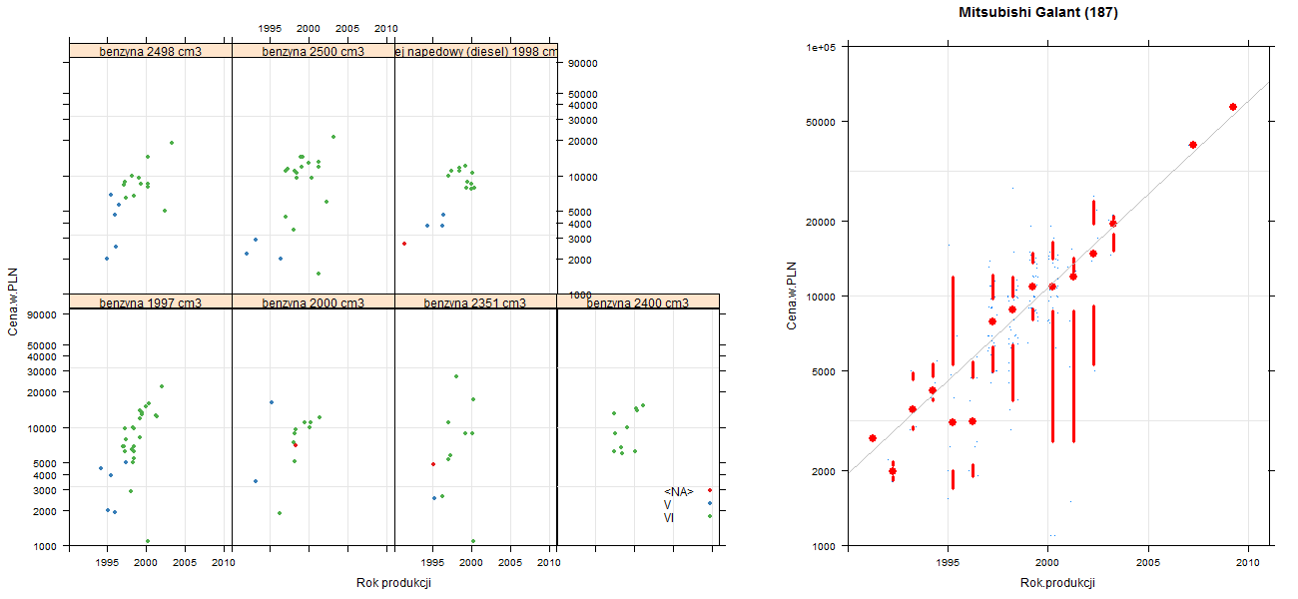Screen dimensions: 1298x599
Task: Click the "2000" x-axis tick on the Galant plot
Action: [x=1048, y=564]
